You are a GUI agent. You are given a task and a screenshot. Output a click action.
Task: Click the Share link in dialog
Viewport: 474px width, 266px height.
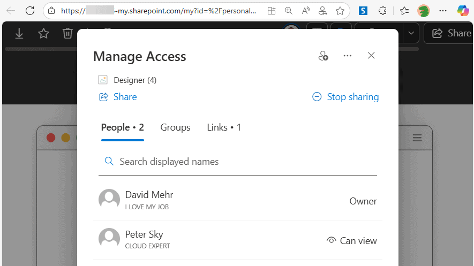point(118,97)
